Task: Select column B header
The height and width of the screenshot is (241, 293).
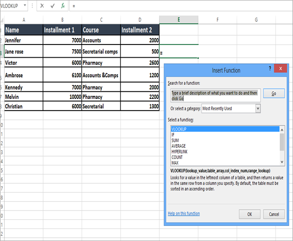Action: pyautogui.click(x=62, y=20)
